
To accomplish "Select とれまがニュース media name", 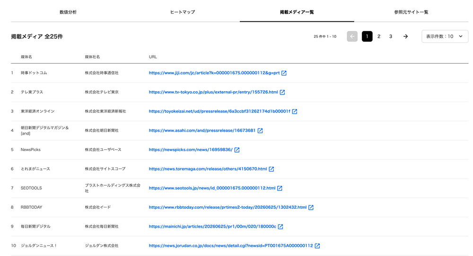I will 35,169.
